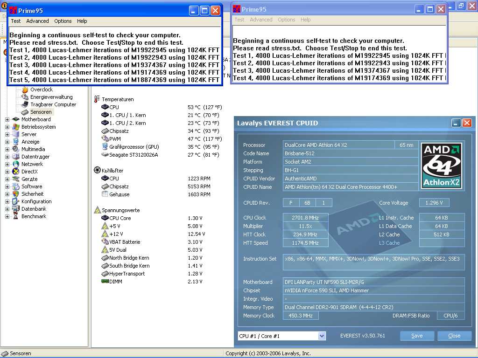Image resolution: width=478 pixels, height=358 pixels.
Task: Click the Anzeige monitor icon
Action: (16, 142)
